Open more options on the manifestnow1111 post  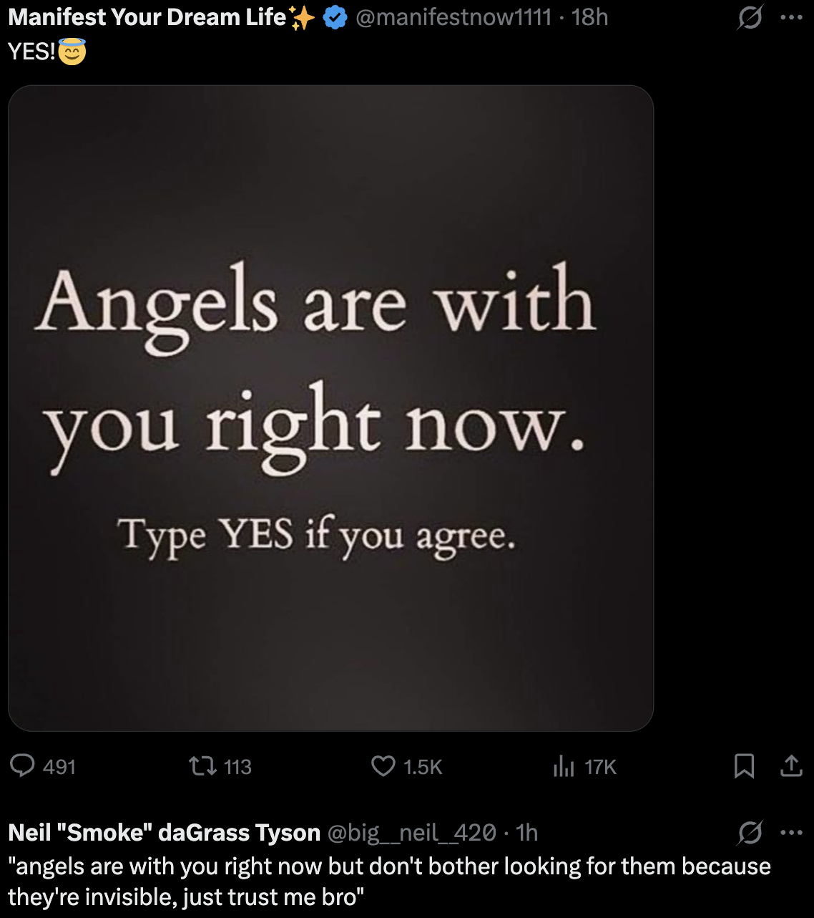[791, 17]
